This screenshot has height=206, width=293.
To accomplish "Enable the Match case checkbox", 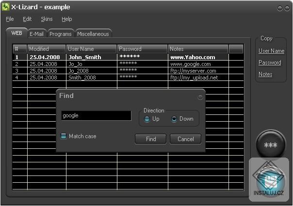I will (x=64, y=136).
